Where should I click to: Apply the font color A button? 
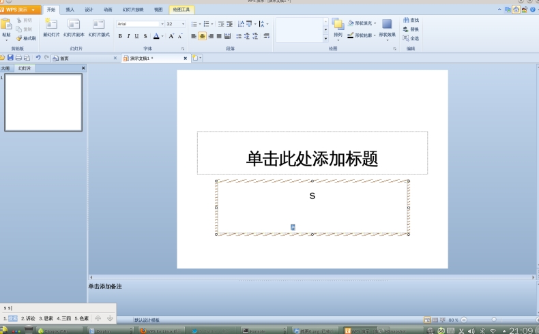pos(156,36)
